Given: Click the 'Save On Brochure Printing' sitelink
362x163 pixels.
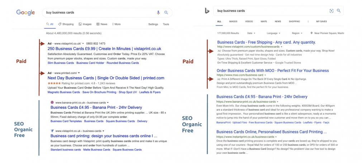Looking at the screenshot, I should (x=99, y=92).
